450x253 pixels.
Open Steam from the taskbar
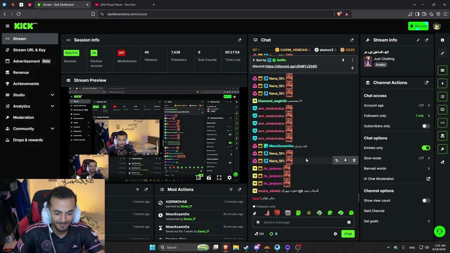tap(246, 247)
